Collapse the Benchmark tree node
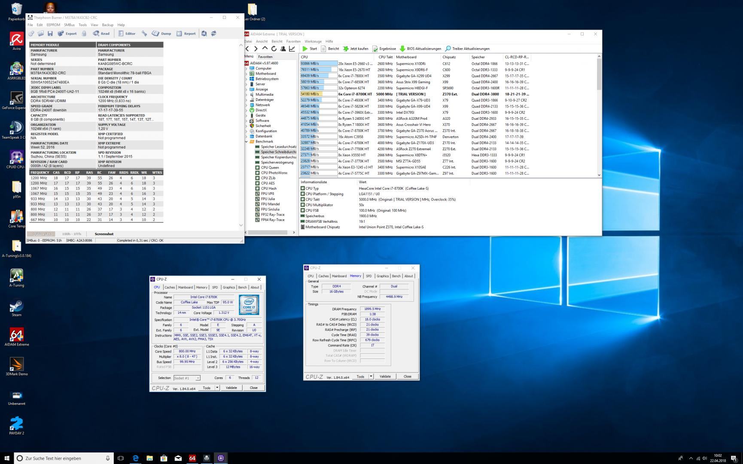The width and height of the screenshot is (743, 464). (247, 142)
